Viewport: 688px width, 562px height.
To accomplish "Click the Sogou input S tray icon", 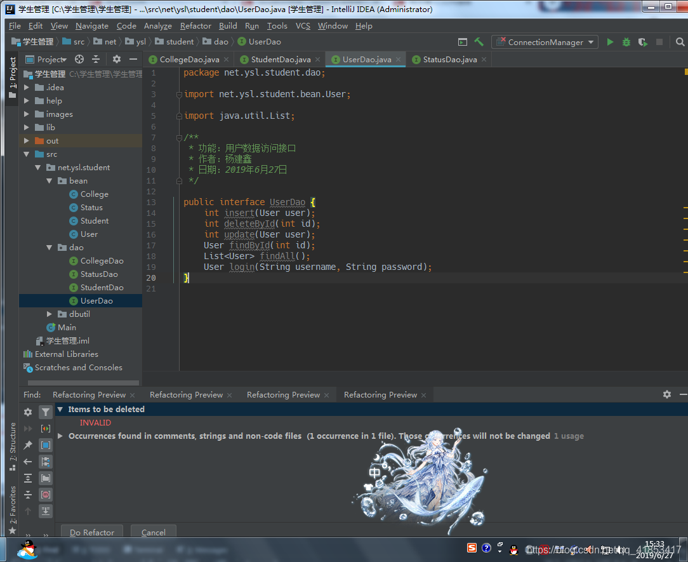I will pos(472,547).
